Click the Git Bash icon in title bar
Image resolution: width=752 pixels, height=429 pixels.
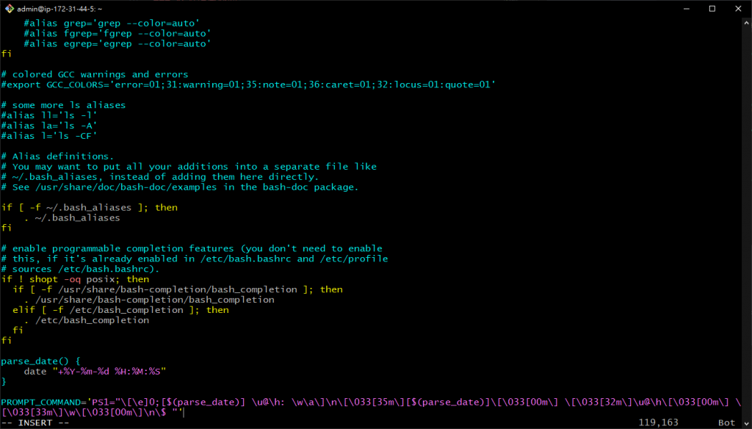pos(9,9)
